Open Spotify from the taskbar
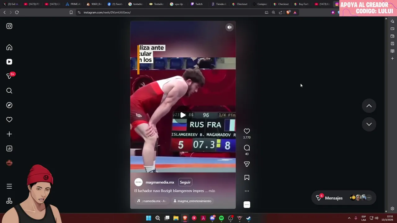This screenshot has width=397, height=223. (x=221, y=218)
